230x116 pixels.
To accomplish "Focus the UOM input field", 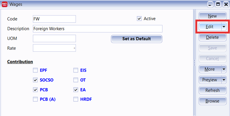I will pos(54,39).
